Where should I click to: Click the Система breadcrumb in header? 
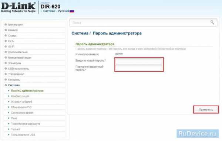point(49,11)
